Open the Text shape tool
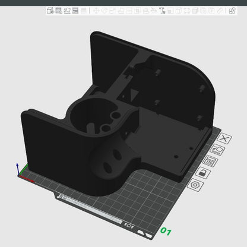The height and width of the screenshot is (247, 247). 162,11
